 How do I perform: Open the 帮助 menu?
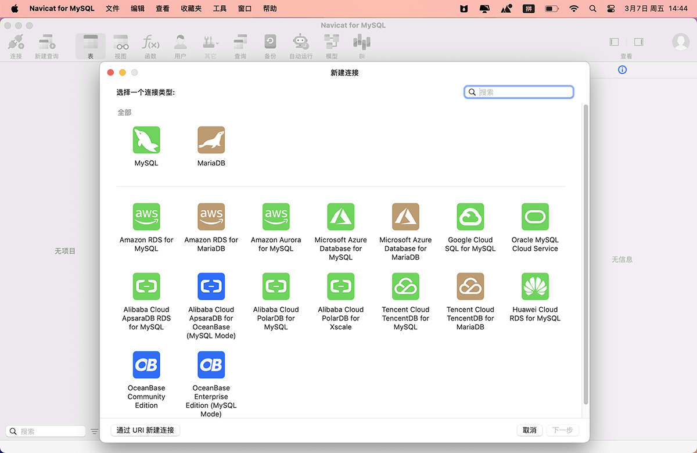[x=270, y=9]
